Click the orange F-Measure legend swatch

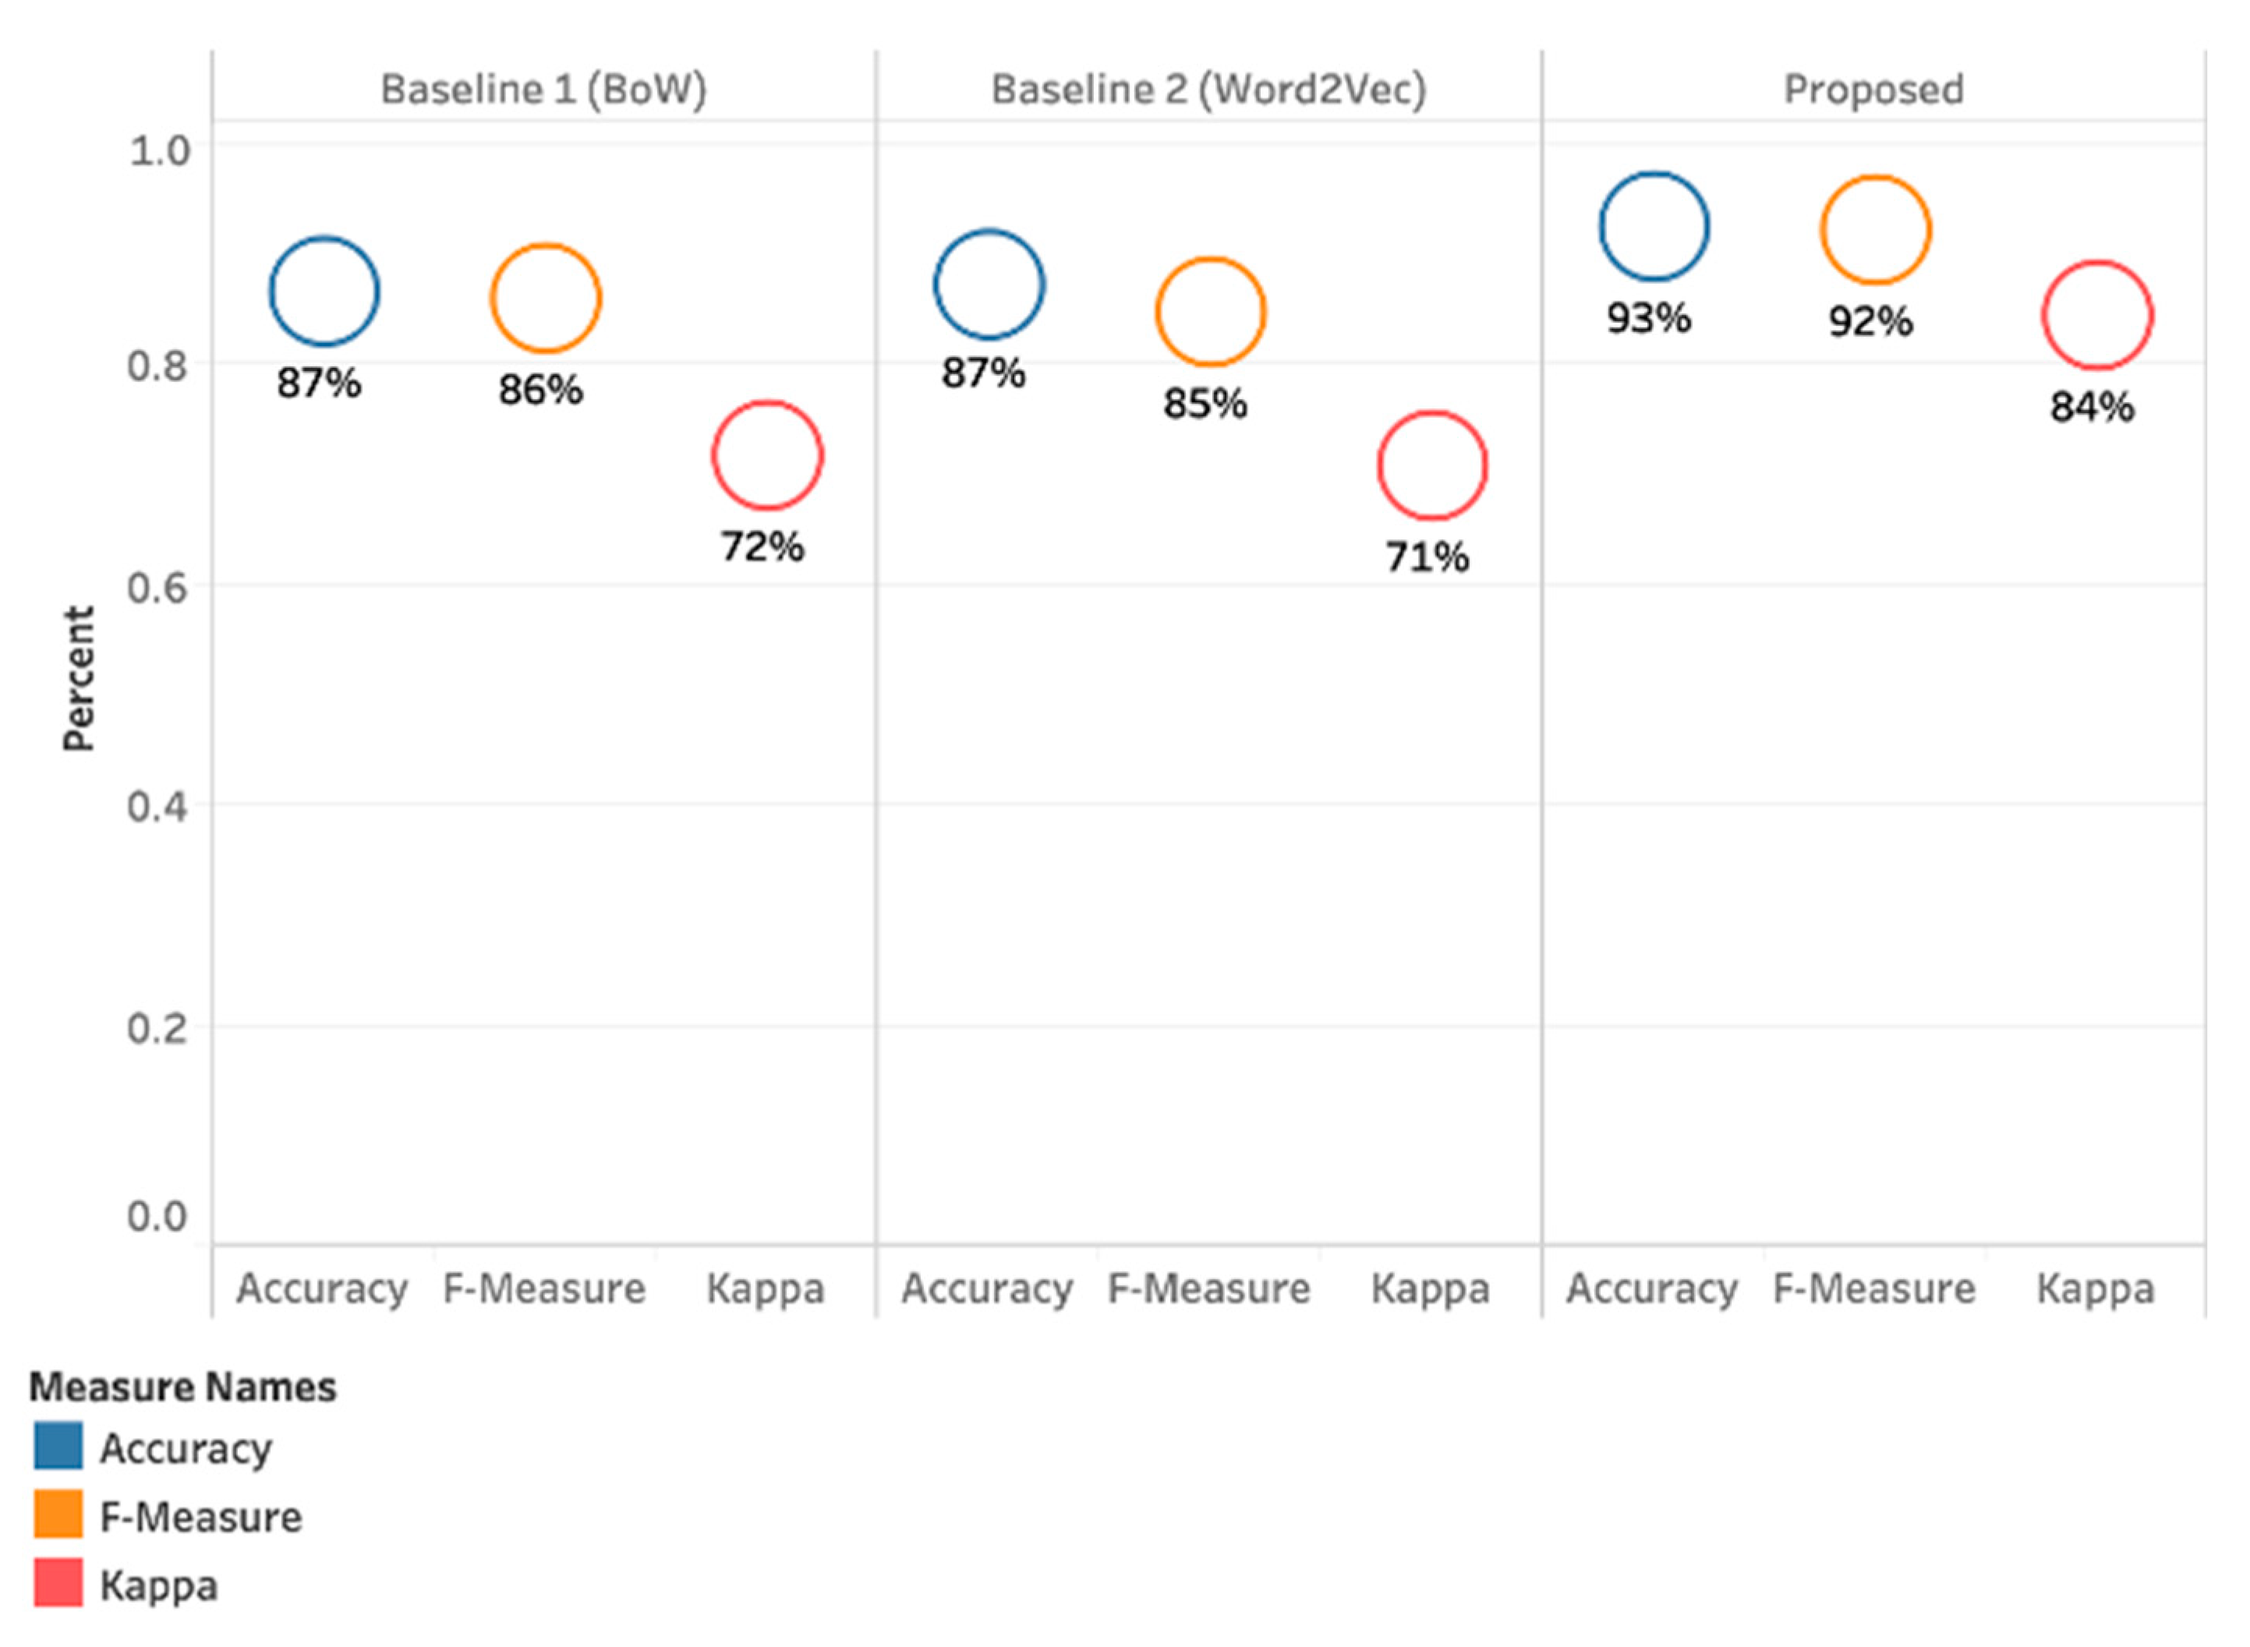[x=58, y=1514]
